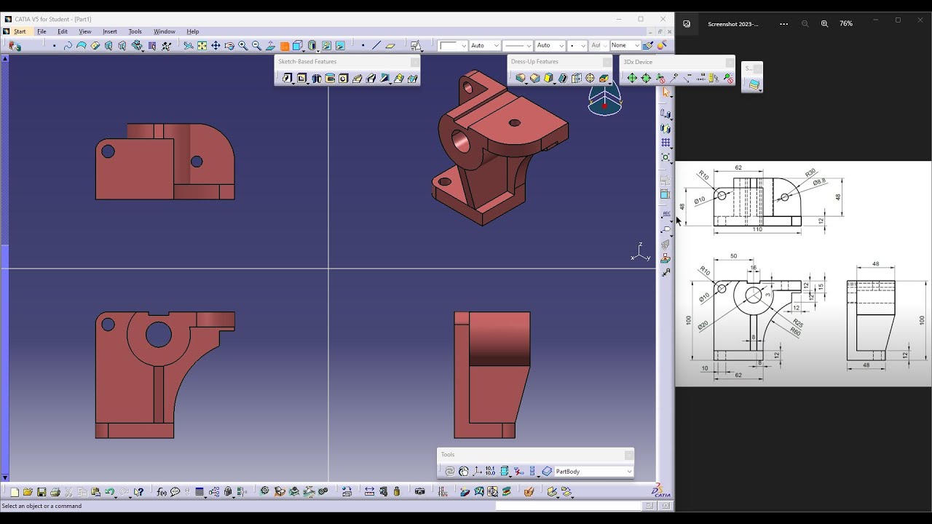Image resolution: width=932 pixels, height=524 pixels.
Task: Select the Shell tool in Dress-Up Features
Action: coord(562,78)
